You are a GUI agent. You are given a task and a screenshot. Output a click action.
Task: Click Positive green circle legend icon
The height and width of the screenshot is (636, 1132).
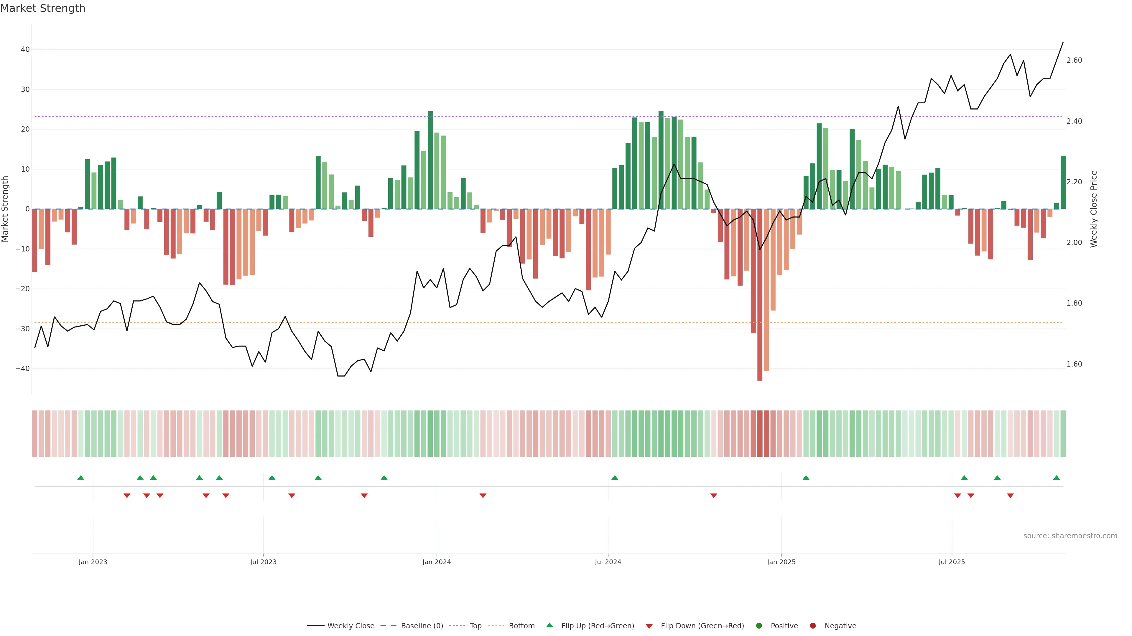(759, 626)
